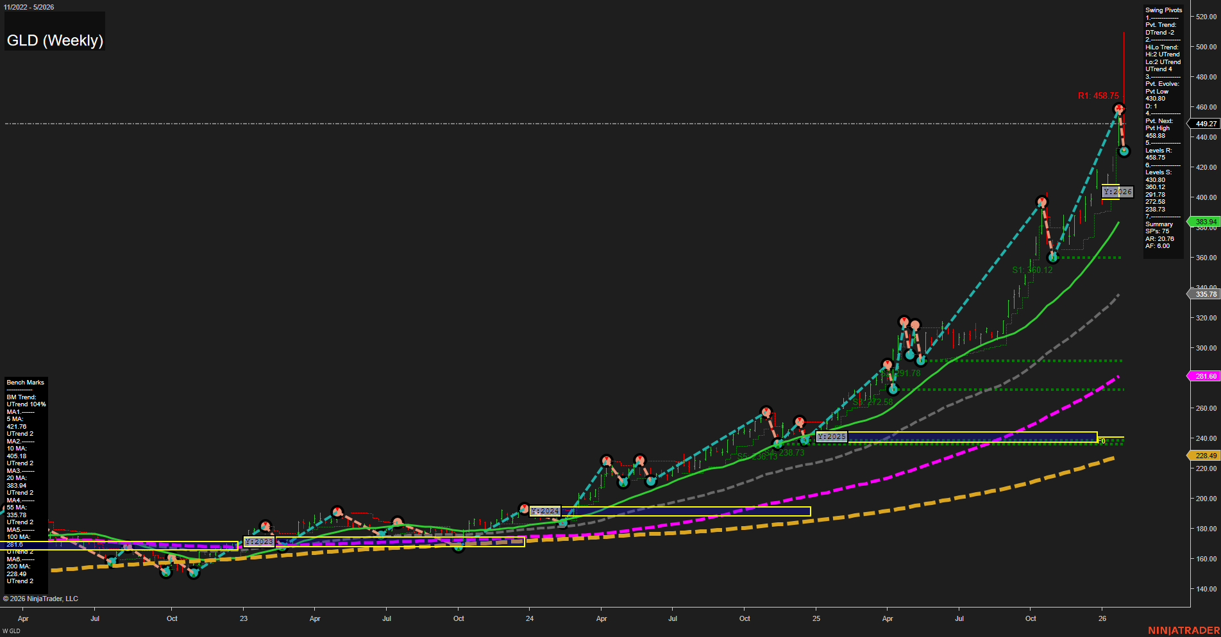The width and height of the screenshot is (1221, 637).
Task: Click the 2026 NinjaTrader copyright link
Action: point(40,598)
